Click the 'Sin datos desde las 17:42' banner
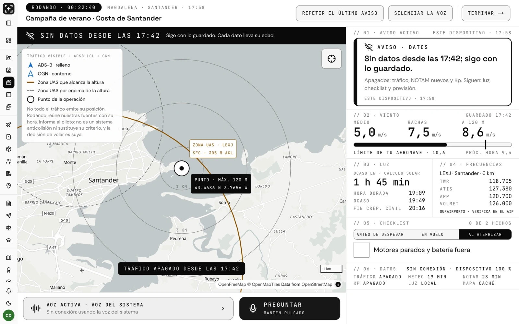The width and height of the screenshot is (519, 324). click(182, 36)
